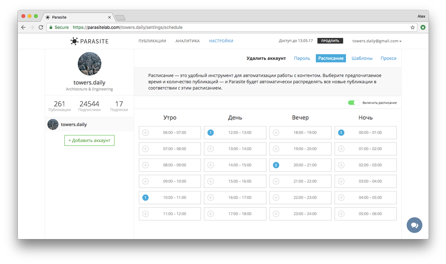Toggle the 'Включить расписание' switch
This screenshot has width=446, height=264.
coord(354,103)
